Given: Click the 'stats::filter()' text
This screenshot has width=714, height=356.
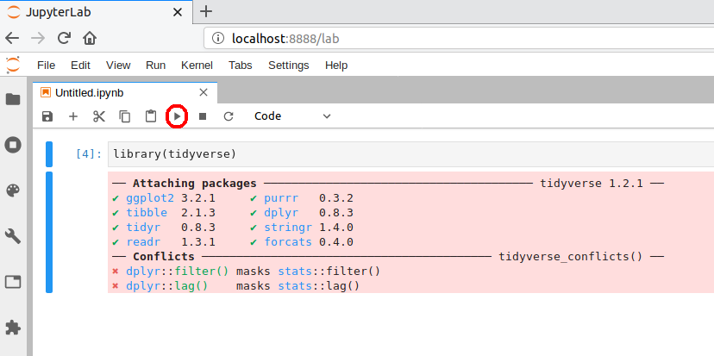Looking at the screenshot, I should point(329,272).
